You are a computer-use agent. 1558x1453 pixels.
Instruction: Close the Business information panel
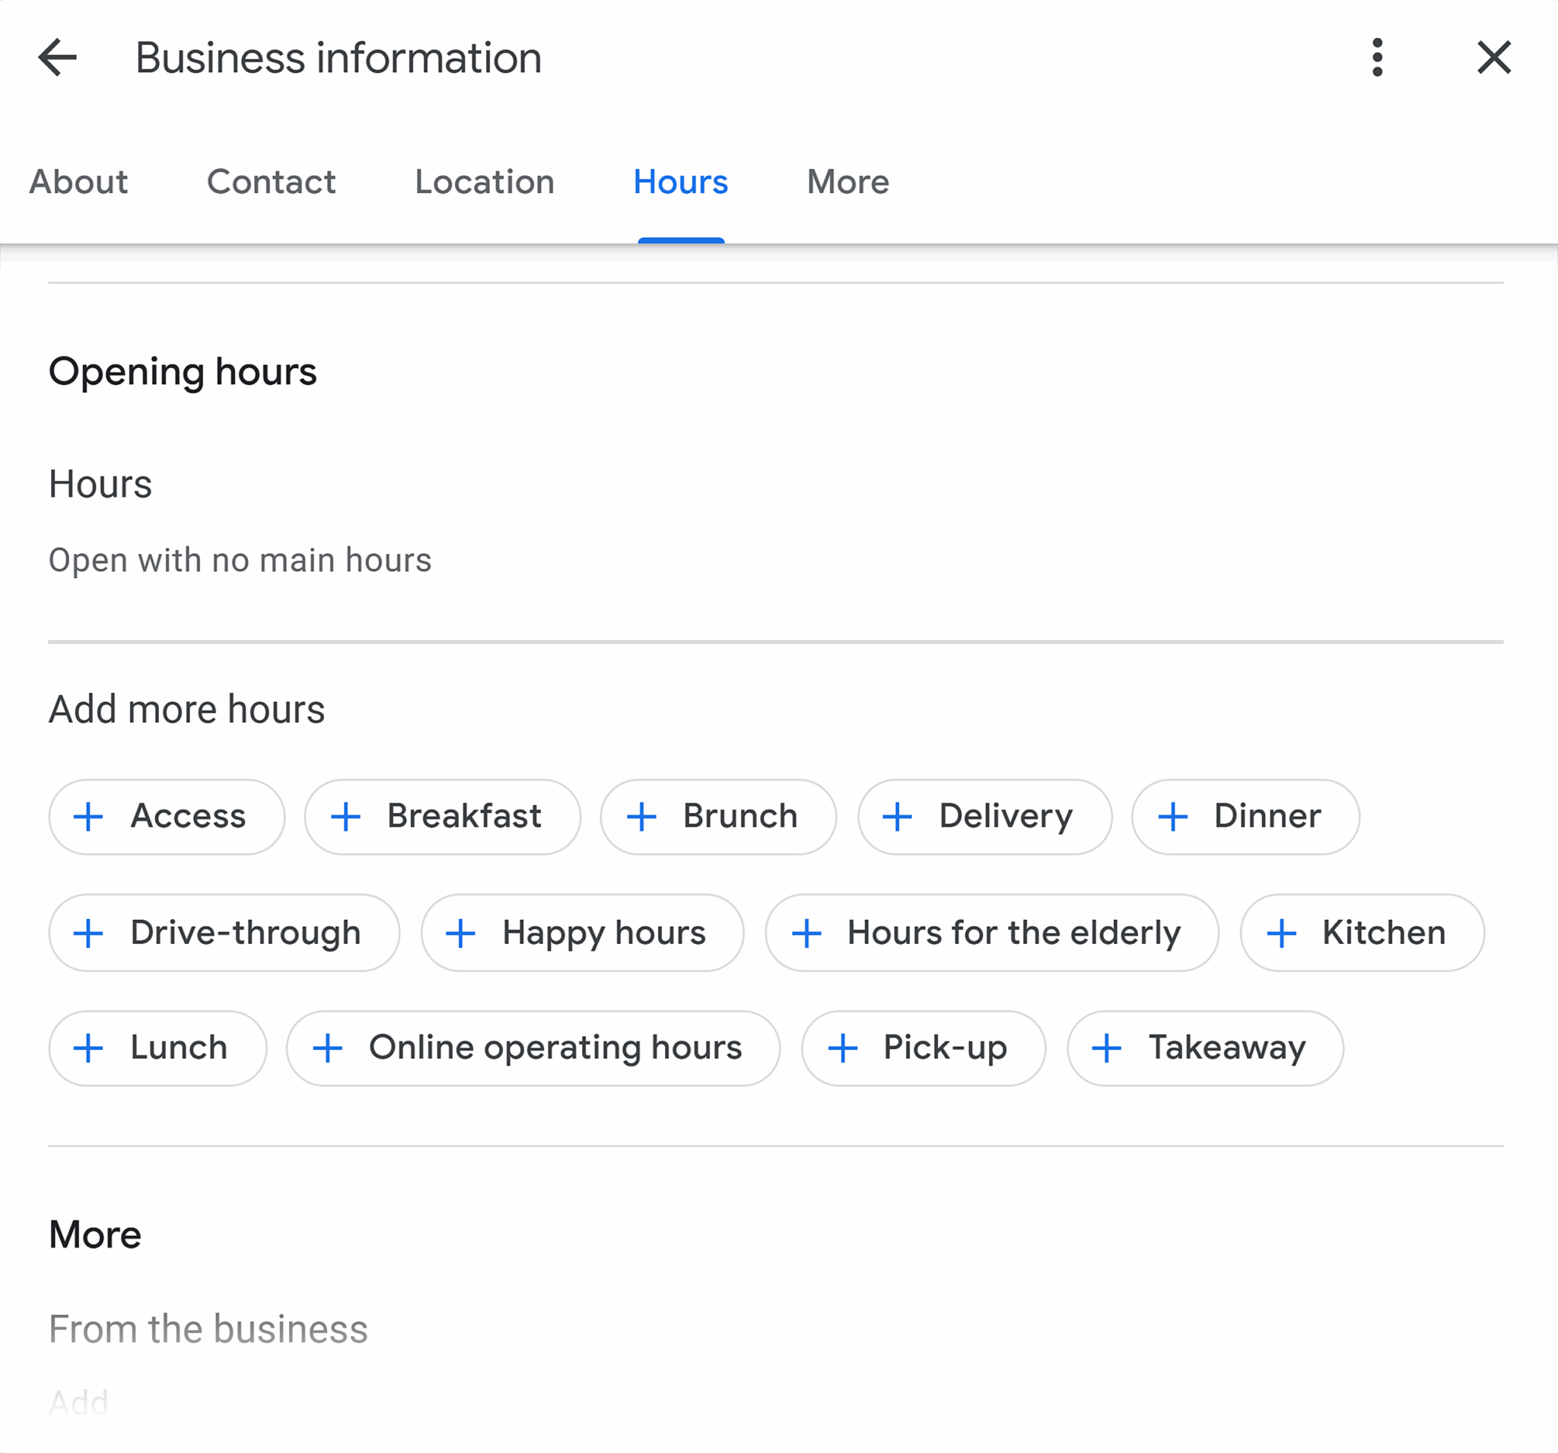pyautogui.click(x=1494, y=57)
